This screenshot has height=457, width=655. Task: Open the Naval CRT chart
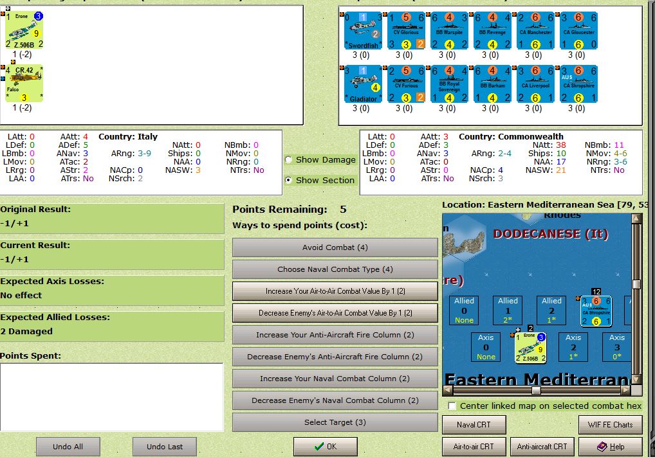tap(474, 425)
